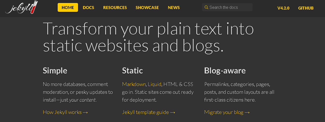
Task: Follow the Markdown link
Action: (134, 84)
